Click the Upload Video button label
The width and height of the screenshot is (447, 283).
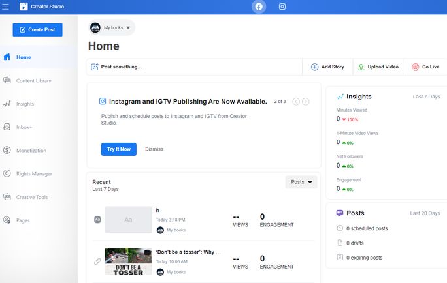(x=383, y=67)
